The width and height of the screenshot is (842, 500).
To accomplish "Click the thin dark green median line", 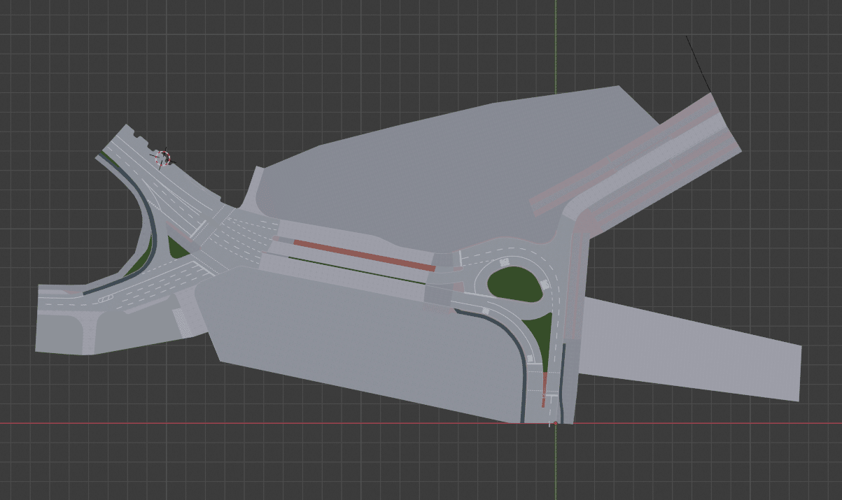I will pyautogui.click(x=357, y=270).
